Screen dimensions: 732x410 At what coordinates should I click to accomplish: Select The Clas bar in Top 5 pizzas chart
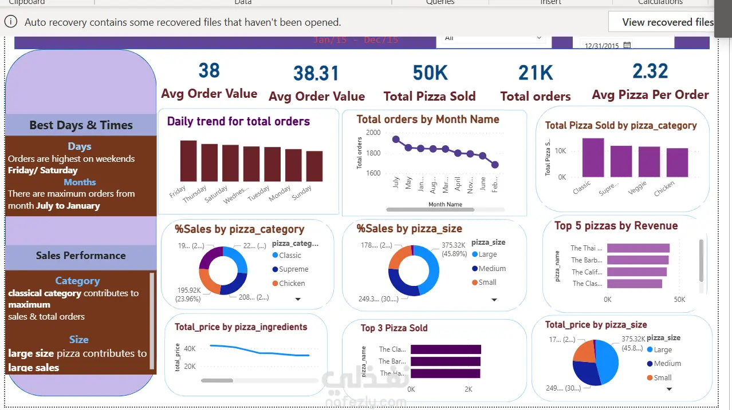(635, 284)
